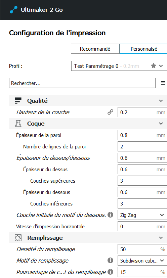Collapse the Remplissage section chevron
This screenshot has width=167, height=278.
click(x=161, y=238)
